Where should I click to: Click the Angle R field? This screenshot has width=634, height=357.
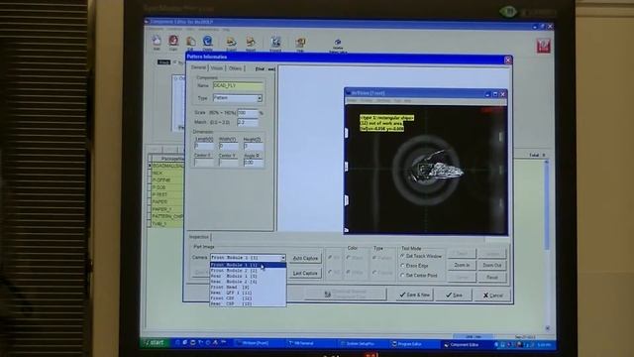click(254, 162)
